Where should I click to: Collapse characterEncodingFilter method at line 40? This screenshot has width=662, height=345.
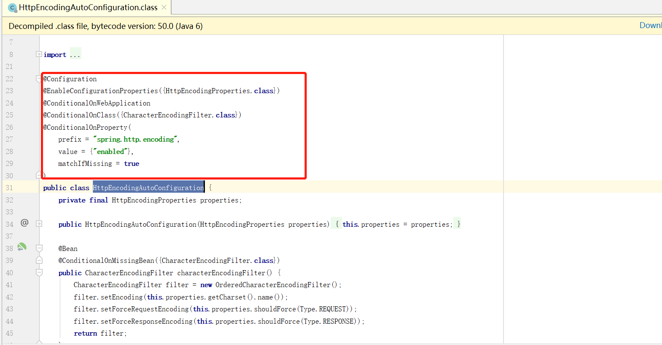click(x=39, y=272)
